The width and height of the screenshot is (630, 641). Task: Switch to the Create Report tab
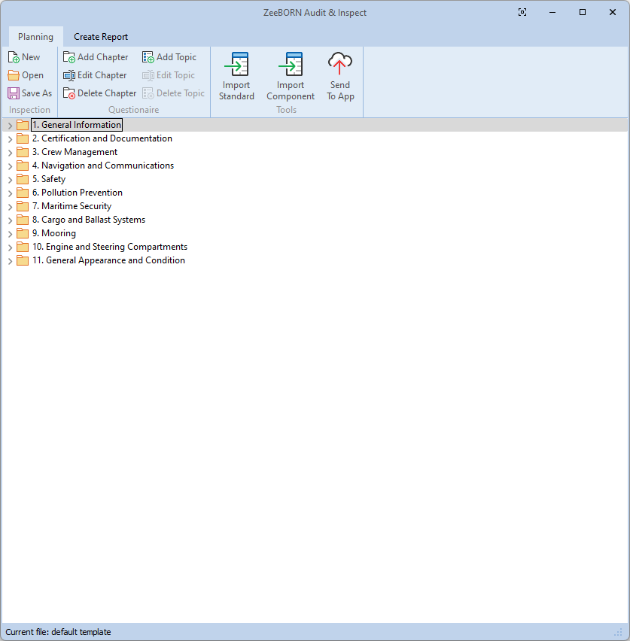pyautogui.click(x=101, y=37)
